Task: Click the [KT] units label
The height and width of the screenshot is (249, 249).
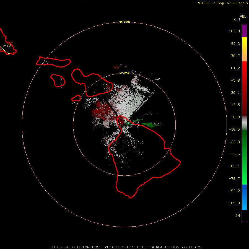Action: [236, 19]
